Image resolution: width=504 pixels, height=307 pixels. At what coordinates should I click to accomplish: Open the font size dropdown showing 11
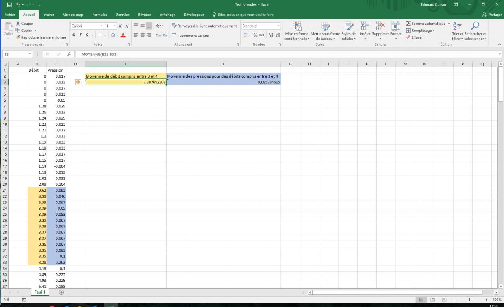coord(115,26)
